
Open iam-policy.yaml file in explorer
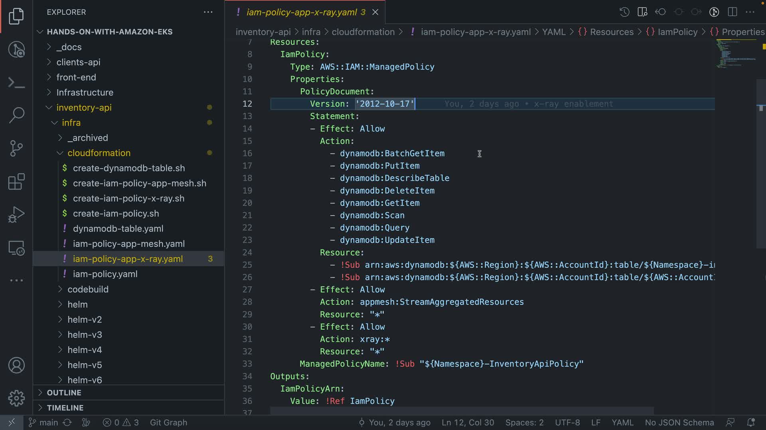tap(105, 274)
